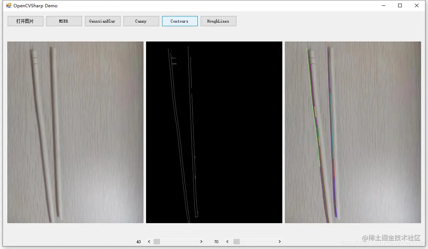Image resolution: width=428 pixels, height=249 pixels.
Task: Run the HoughLines detection button
Action: coord(218,21)
